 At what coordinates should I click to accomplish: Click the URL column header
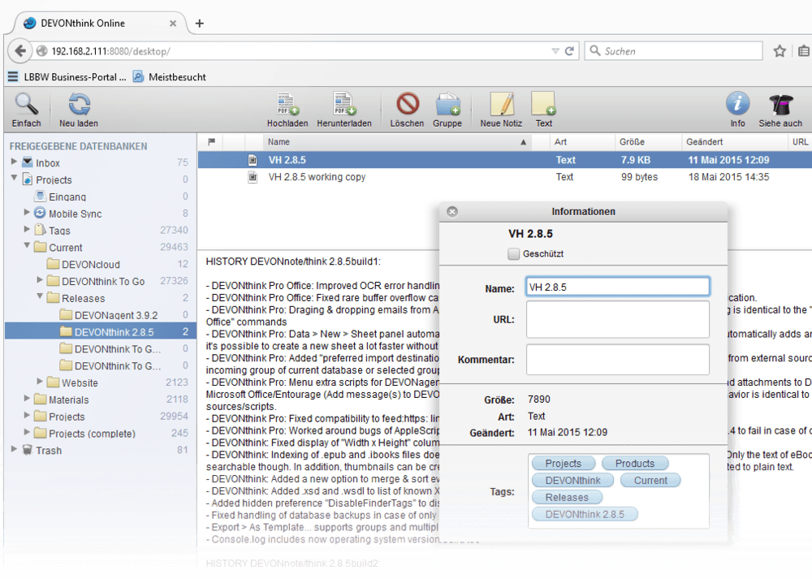[x=800, y=142]
